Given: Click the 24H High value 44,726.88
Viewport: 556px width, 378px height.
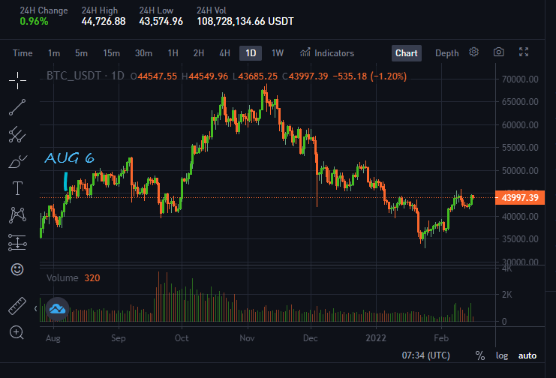Looking at the screenshot, I should click(x=104, y=21).
